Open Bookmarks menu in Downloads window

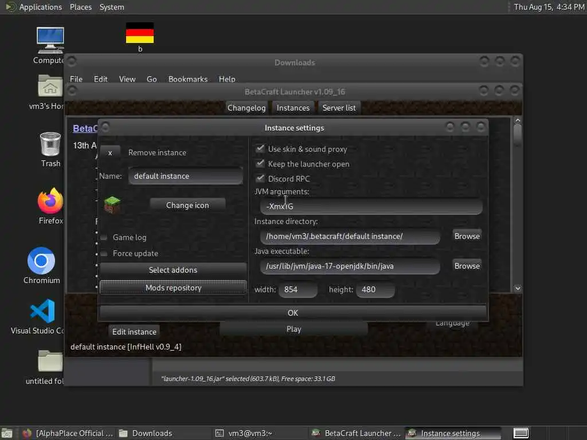188,79
